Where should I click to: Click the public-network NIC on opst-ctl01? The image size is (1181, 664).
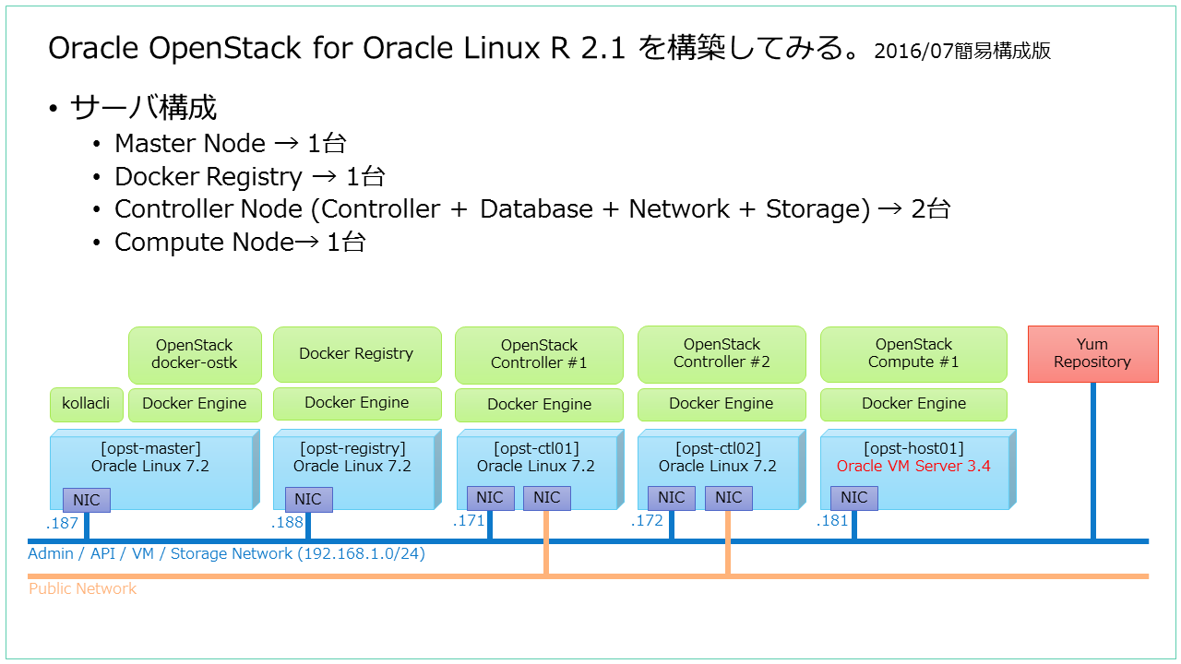[x=547, y=498]
